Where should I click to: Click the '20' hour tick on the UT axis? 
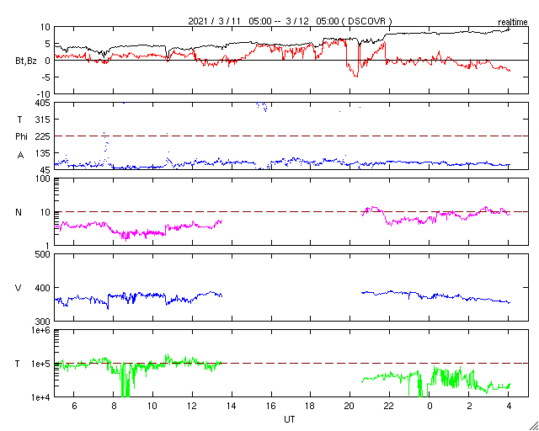[x=350, y=406]
